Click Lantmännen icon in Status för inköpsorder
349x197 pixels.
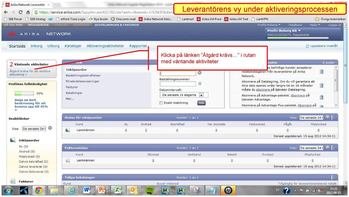[x=68, y=130]
